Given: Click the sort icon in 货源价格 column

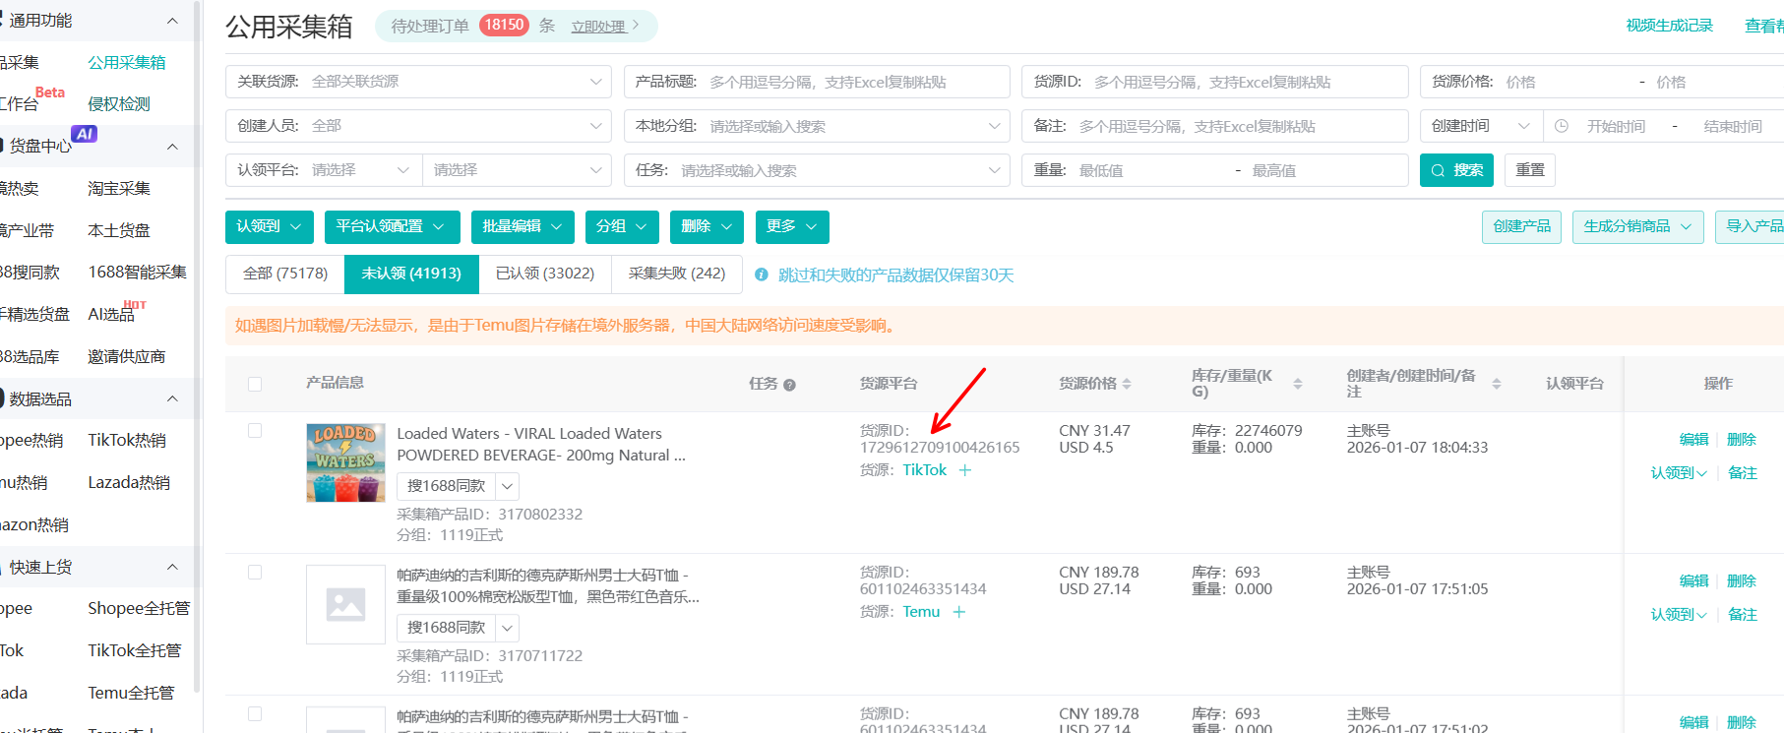Looking at the screenshot, I should [1127, 384].
